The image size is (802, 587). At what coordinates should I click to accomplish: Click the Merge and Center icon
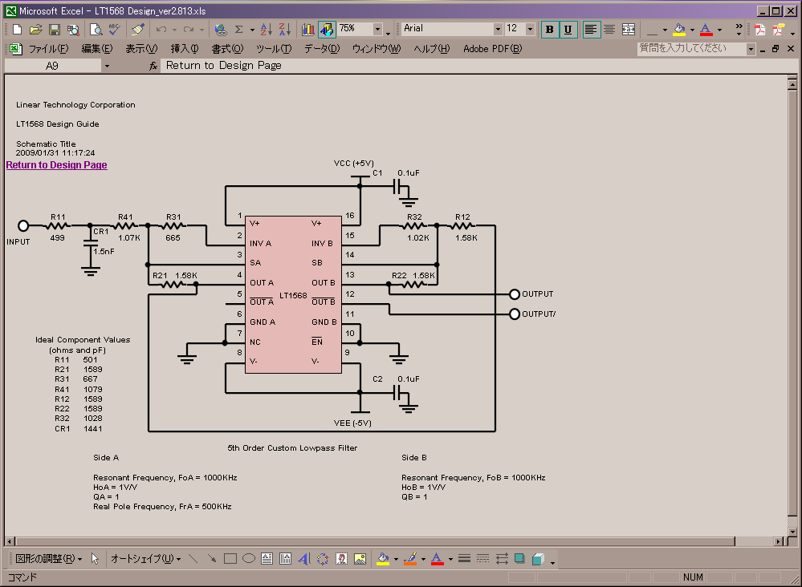pyautogui.click(x=628, y=29)
